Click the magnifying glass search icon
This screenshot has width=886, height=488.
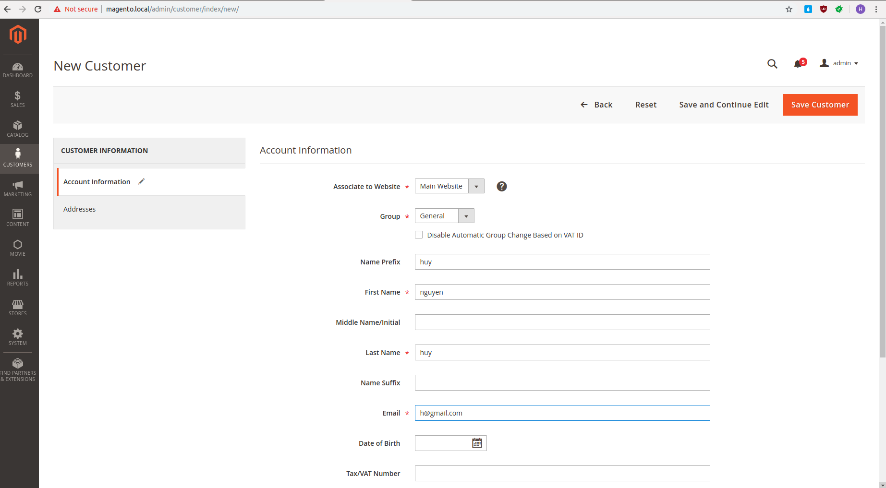pyautogui.click(x=772, y=64)
